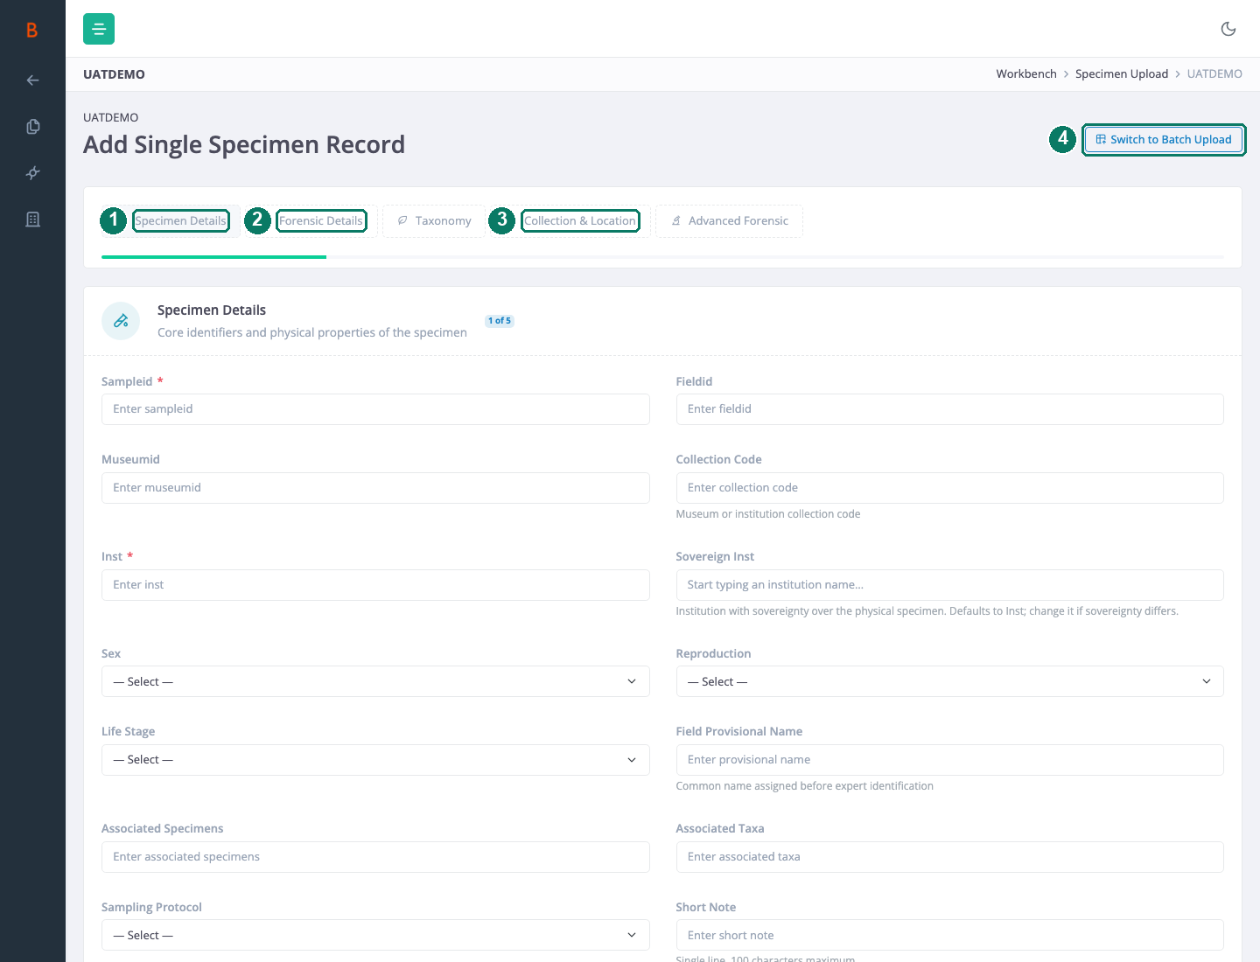Image resolution: width=1260 pixels, height=962 pixels.
Task: Expand the Life Stage dropdown
Action: [x=375, y=760]
